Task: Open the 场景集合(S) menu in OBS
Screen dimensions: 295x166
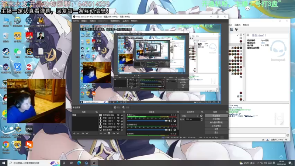Action: 115,21
